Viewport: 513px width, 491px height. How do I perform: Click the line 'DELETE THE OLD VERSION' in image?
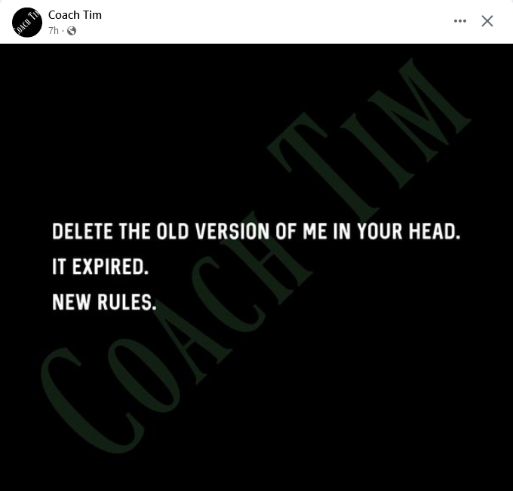click(256, 231)
